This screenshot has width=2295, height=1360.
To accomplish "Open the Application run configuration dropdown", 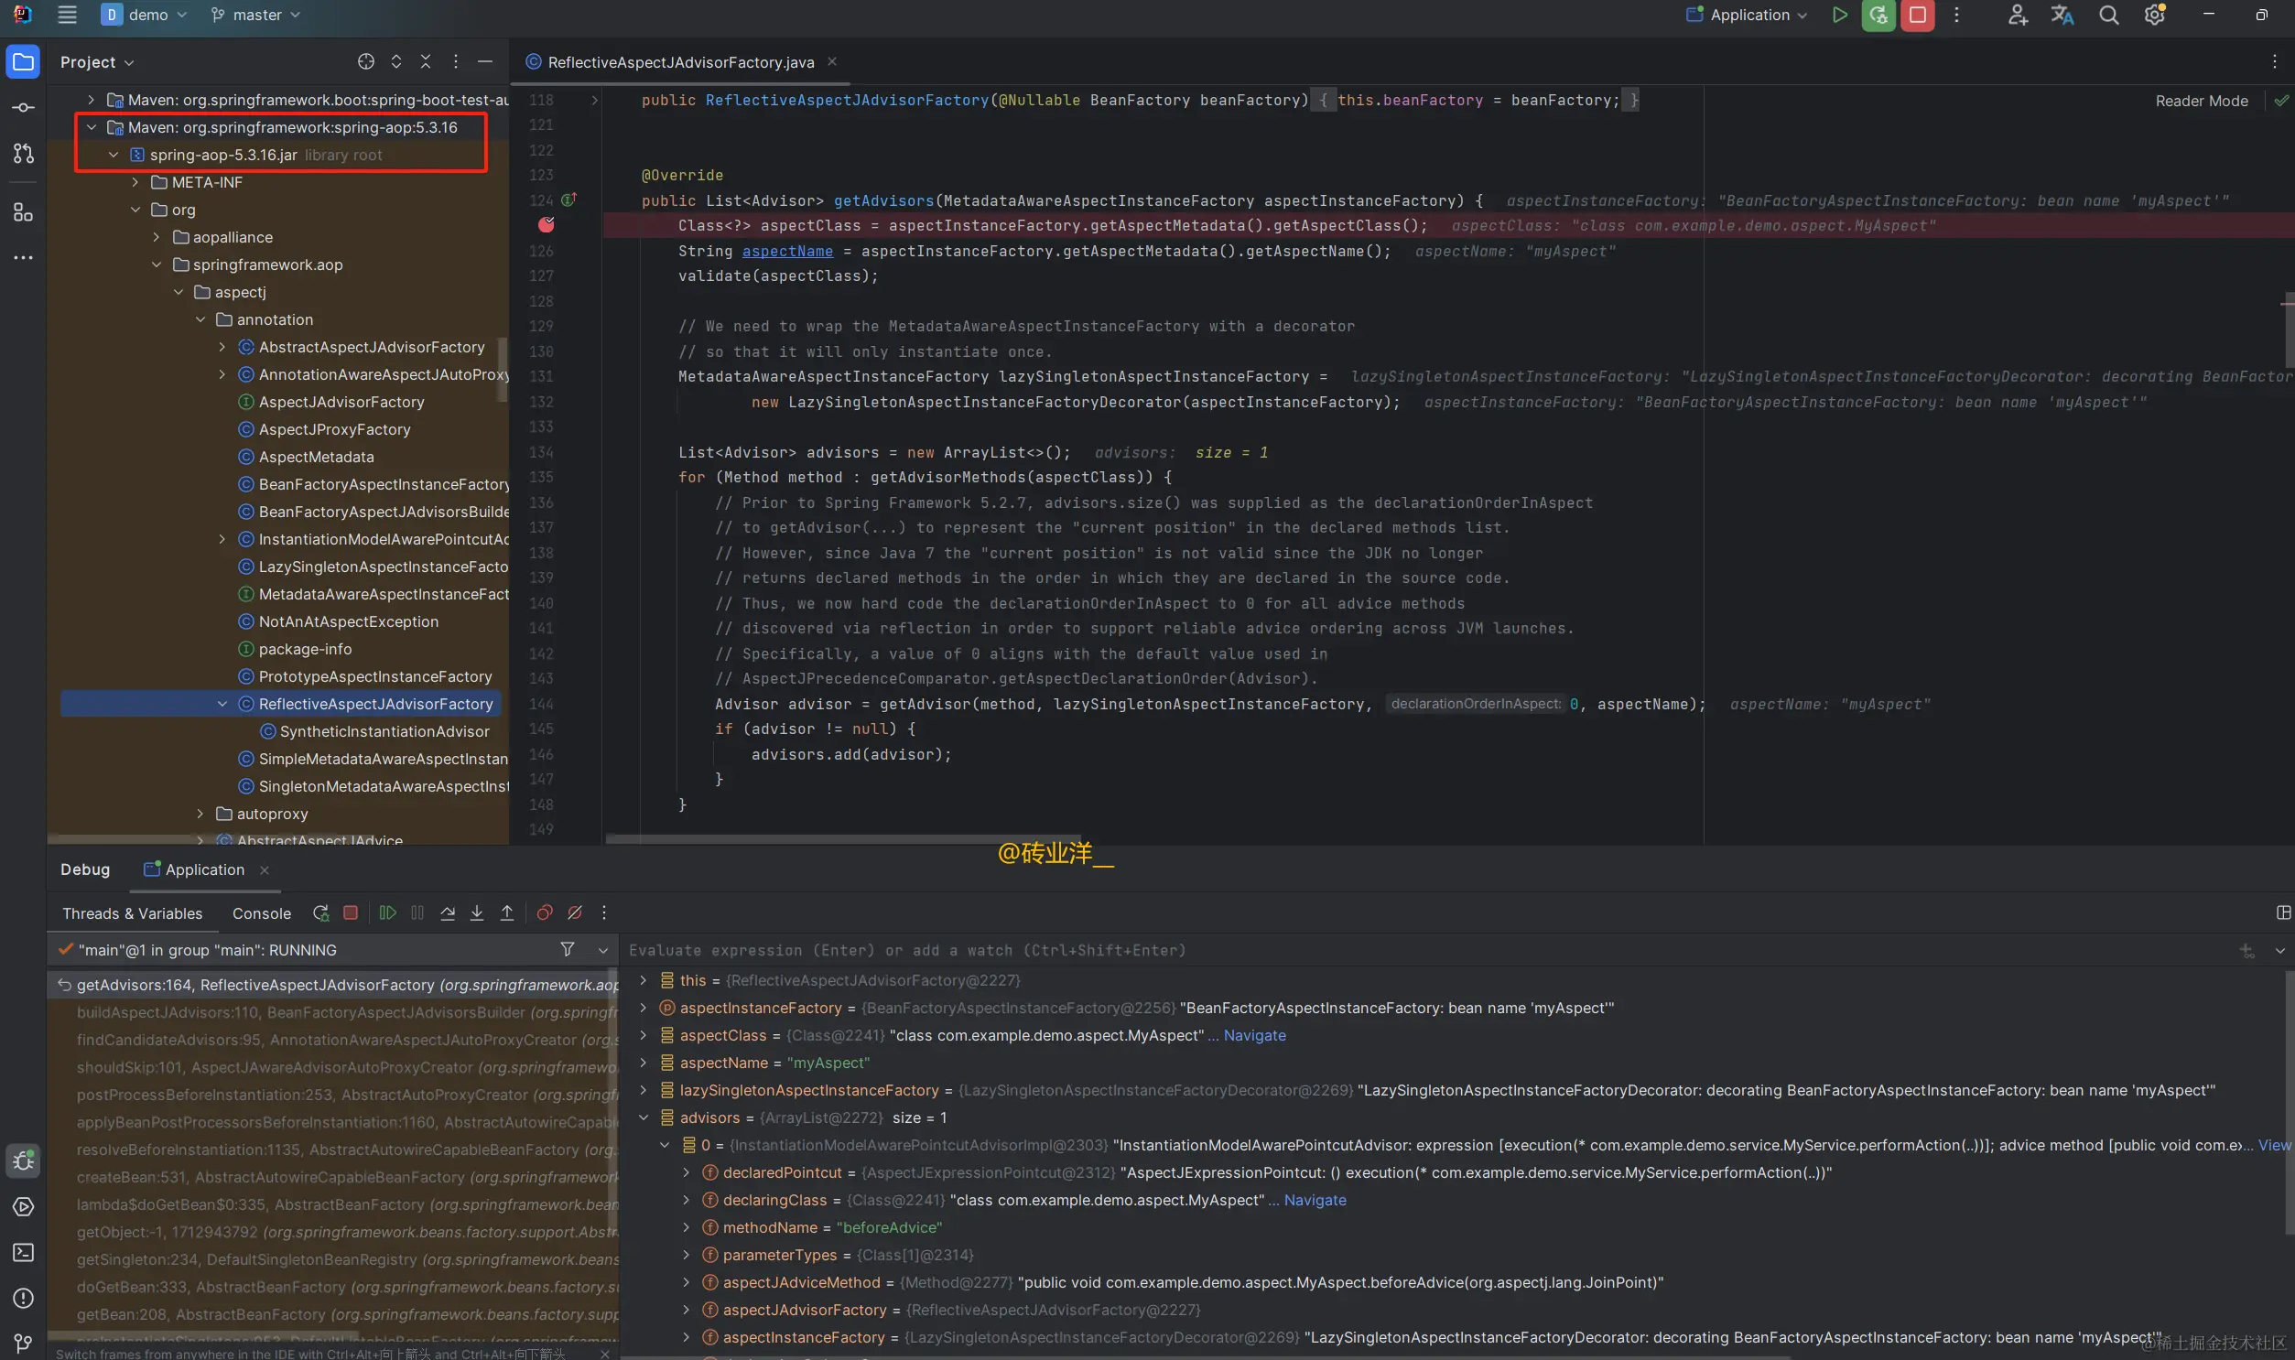I will tap(1747, 15).
